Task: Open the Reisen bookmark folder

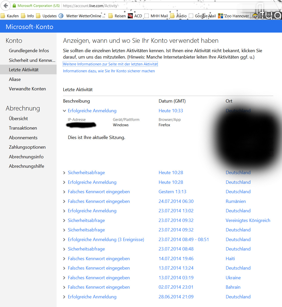Action: (117, 16)
